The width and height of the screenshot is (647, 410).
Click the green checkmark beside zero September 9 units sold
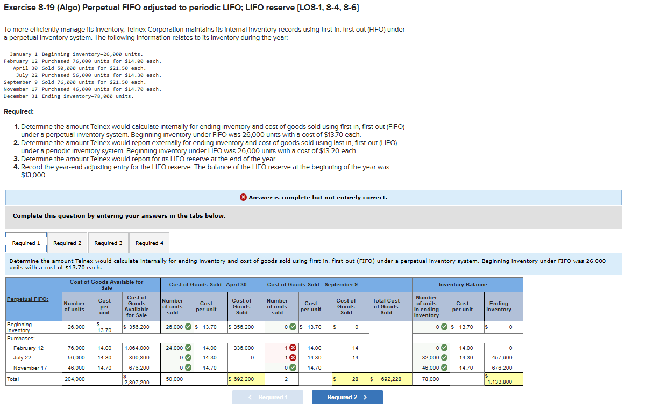[293, 326]
